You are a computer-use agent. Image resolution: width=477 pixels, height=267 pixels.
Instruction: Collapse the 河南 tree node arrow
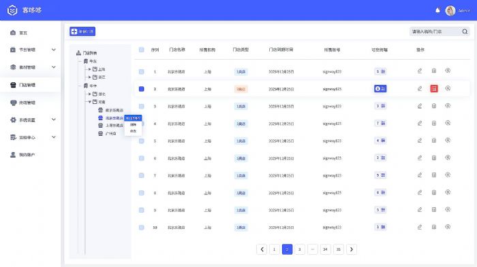coord(90,102)
